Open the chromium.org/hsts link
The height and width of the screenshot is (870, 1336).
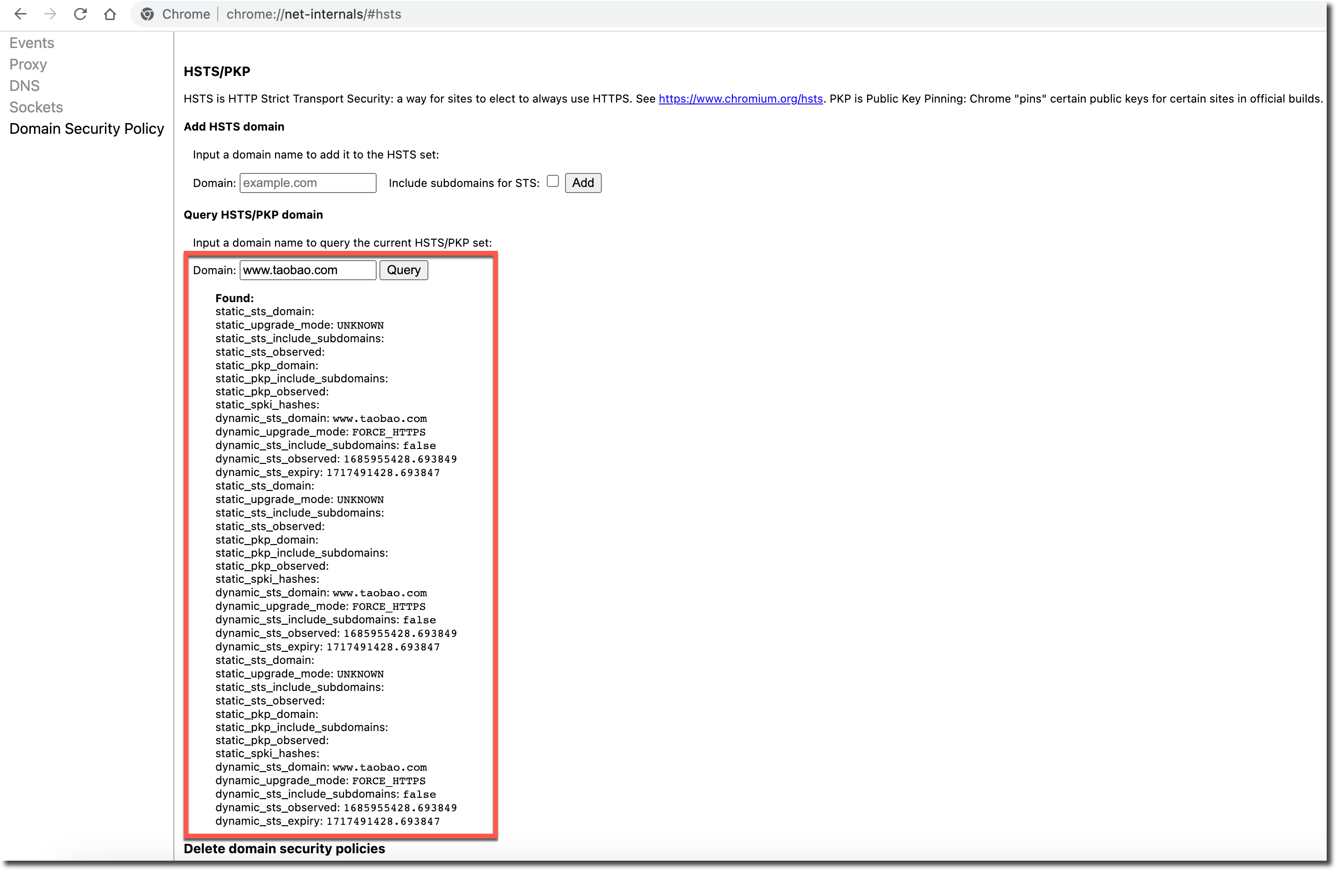point(740,99)
